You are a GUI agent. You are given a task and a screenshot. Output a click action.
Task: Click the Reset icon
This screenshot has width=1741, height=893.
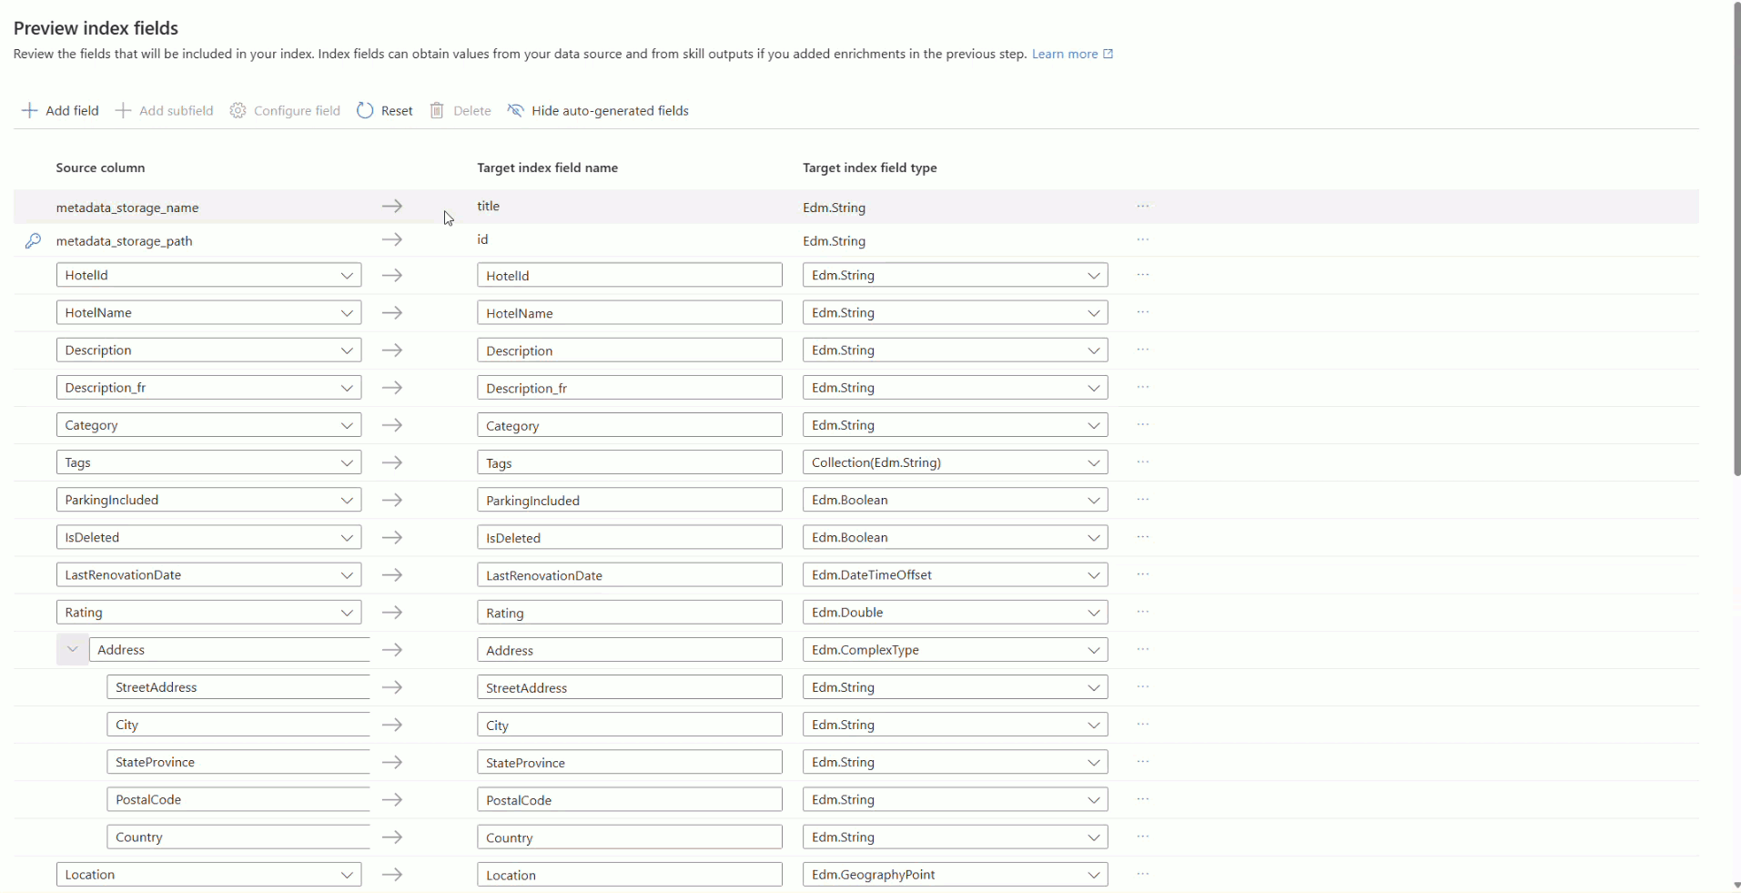365,110
